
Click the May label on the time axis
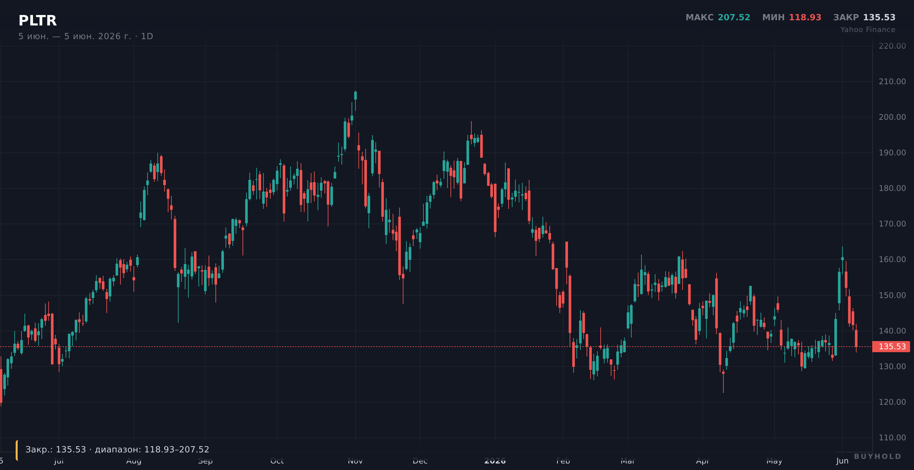[x=774, y=461]
